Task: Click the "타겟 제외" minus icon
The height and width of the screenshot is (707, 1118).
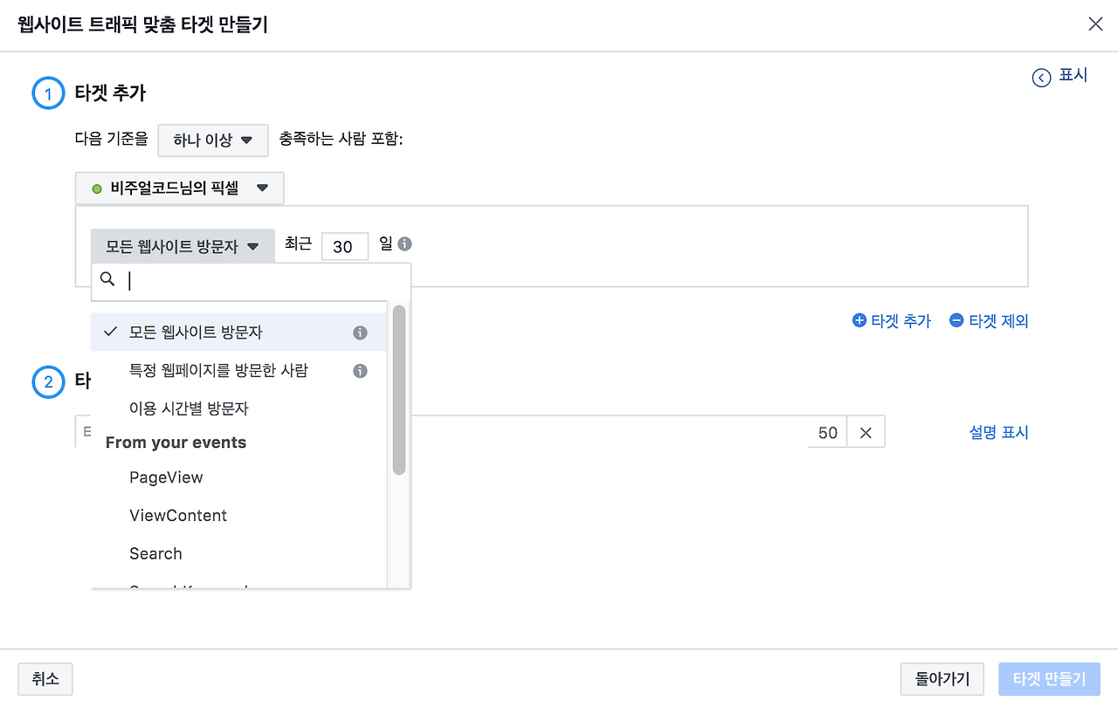Action: (x=956, y=320)
